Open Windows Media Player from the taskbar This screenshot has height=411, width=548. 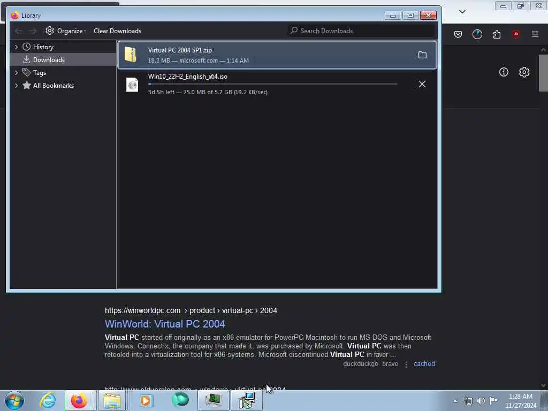pyautogui.click(x=146, y=400)
